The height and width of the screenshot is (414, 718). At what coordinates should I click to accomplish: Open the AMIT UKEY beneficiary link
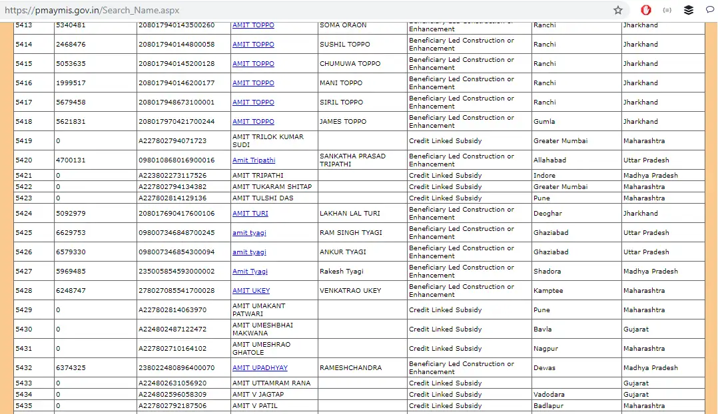coord(250,291)
